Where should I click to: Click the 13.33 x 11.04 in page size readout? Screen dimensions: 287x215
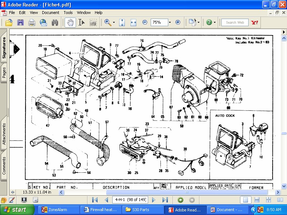[x=37, y=192]
